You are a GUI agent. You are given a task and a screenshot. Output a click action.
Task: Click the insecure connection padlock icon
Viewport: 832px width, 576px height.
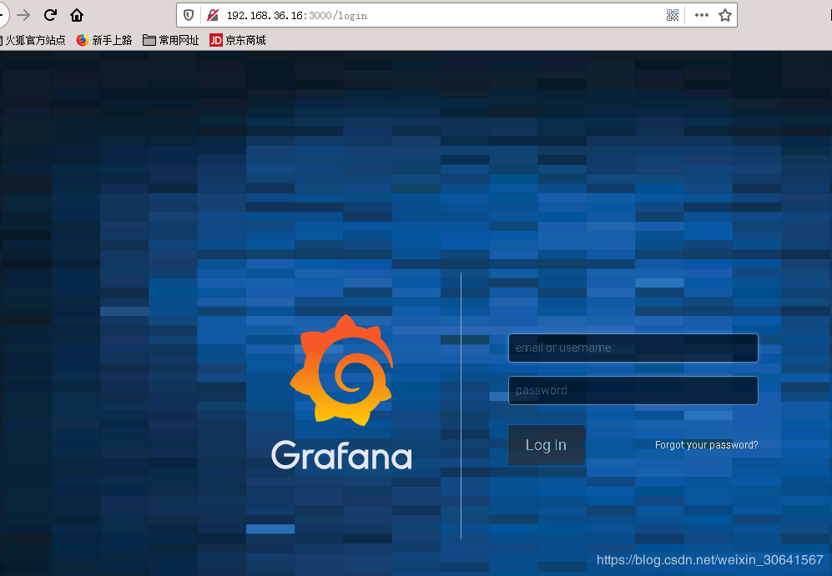pyautogui.click(x=213, y=15)
